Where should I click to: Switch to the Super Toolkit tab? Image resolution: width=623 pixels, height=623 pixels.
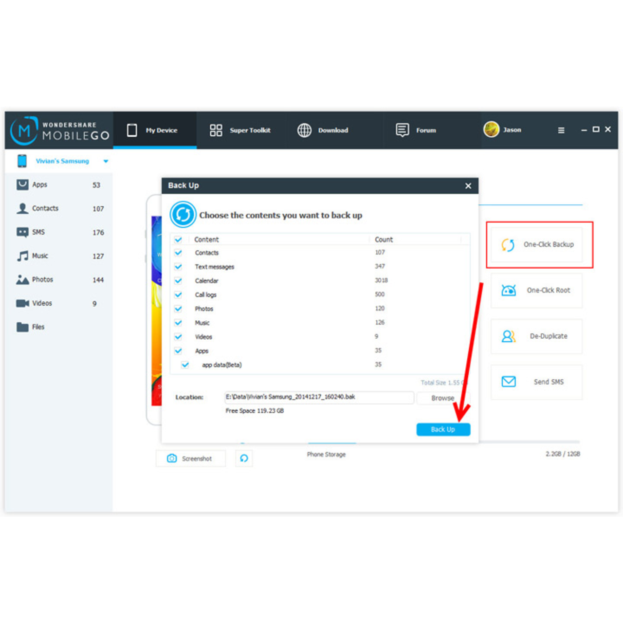tap(240, 130)
